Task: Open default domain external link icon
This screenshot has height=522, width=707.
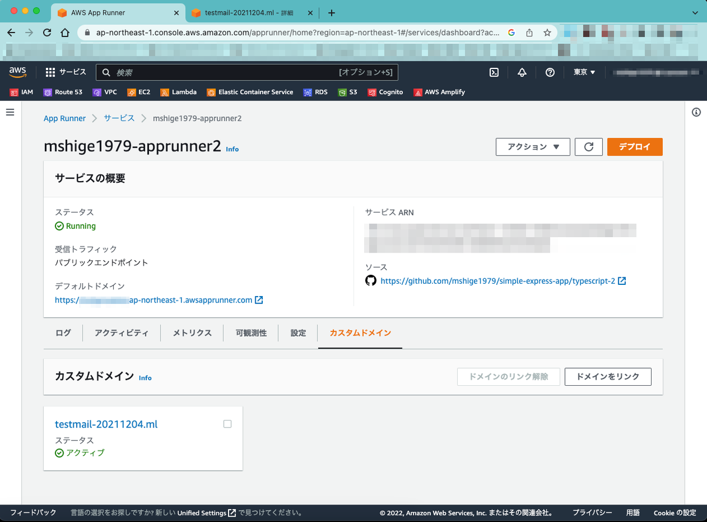Action: click(x=259, y=300)
